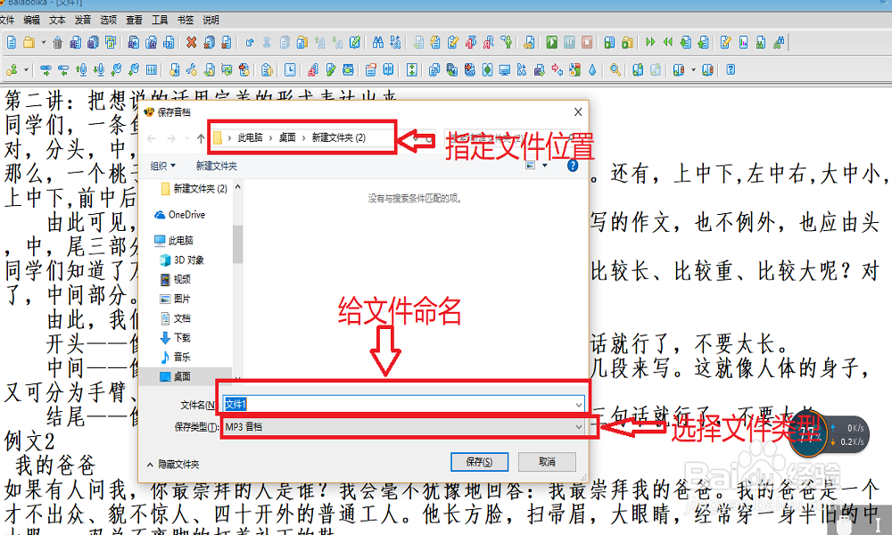This screenshot has width=892, height=535.
Task: Expand dropdown beside first second-row toolbar icon
Action: coord(26,70)
